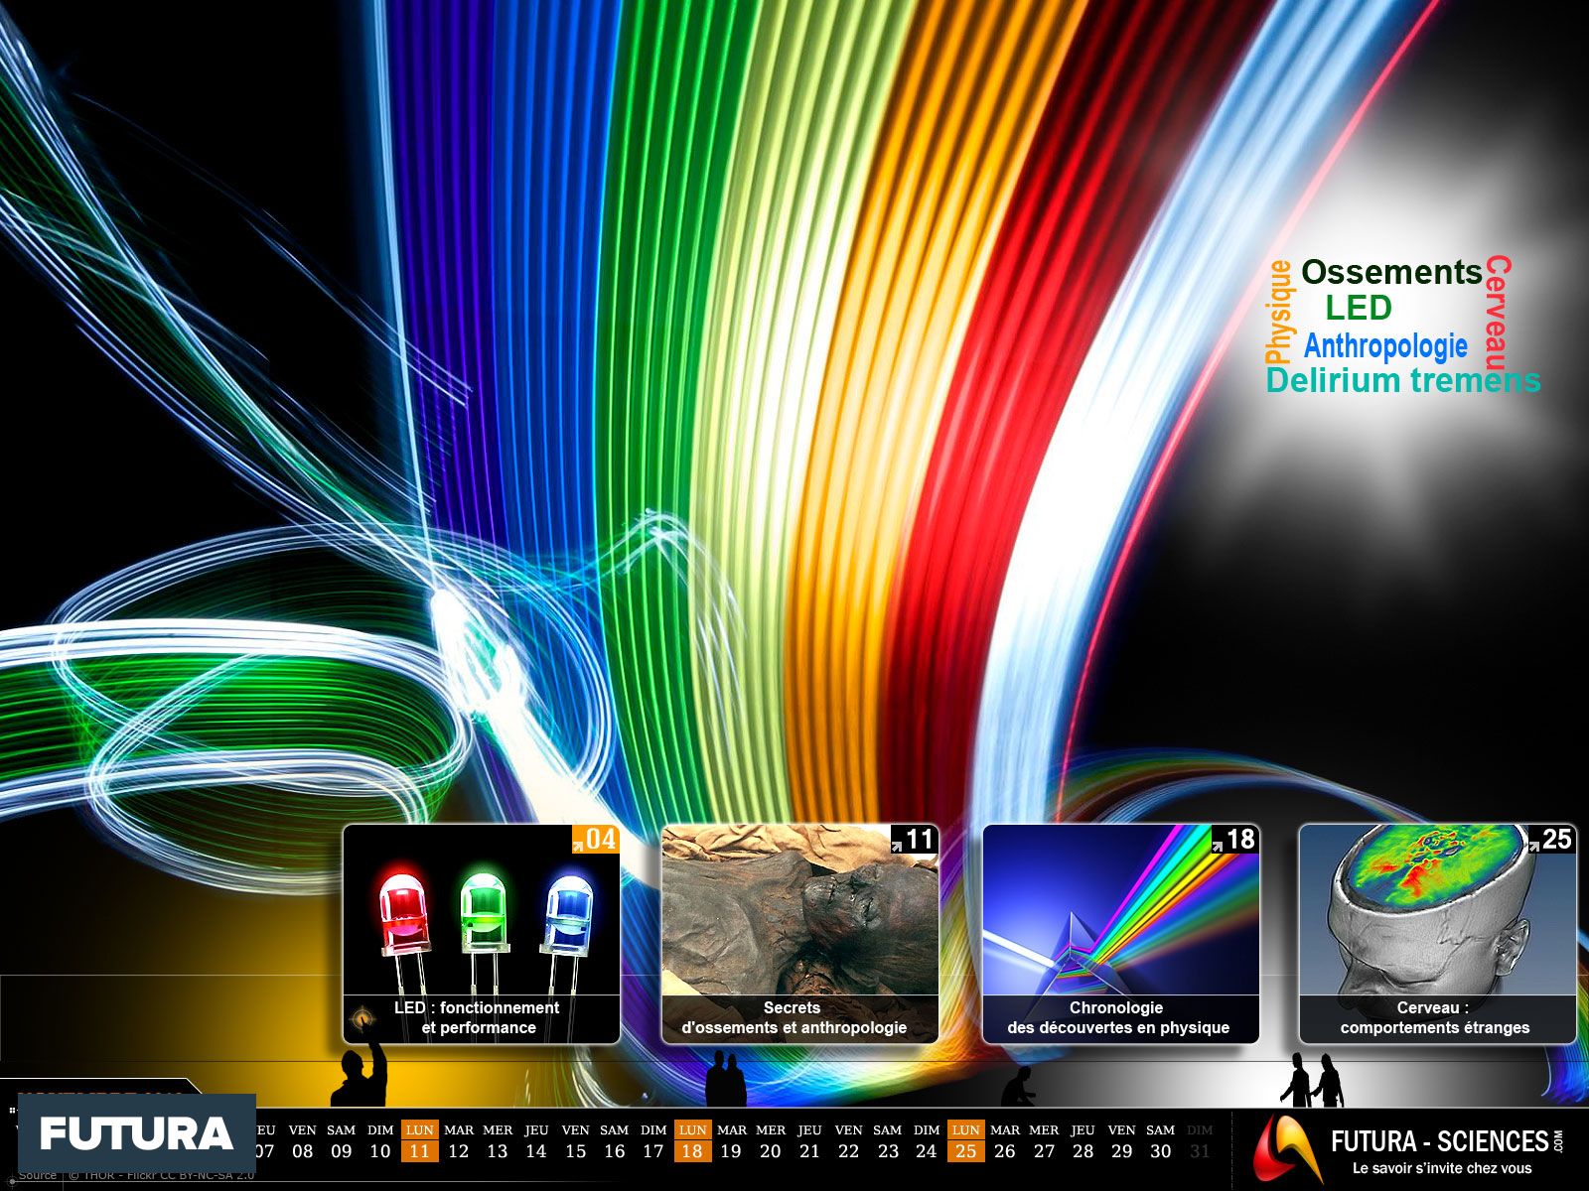This screenshot has height=1191, width=1589.
Task: Click the small compass icon on LED card
Action: tap(363, 1017)
